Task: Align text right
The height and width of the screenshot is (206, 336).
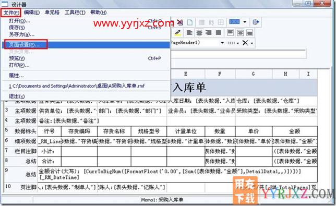Action: point(209,33)
